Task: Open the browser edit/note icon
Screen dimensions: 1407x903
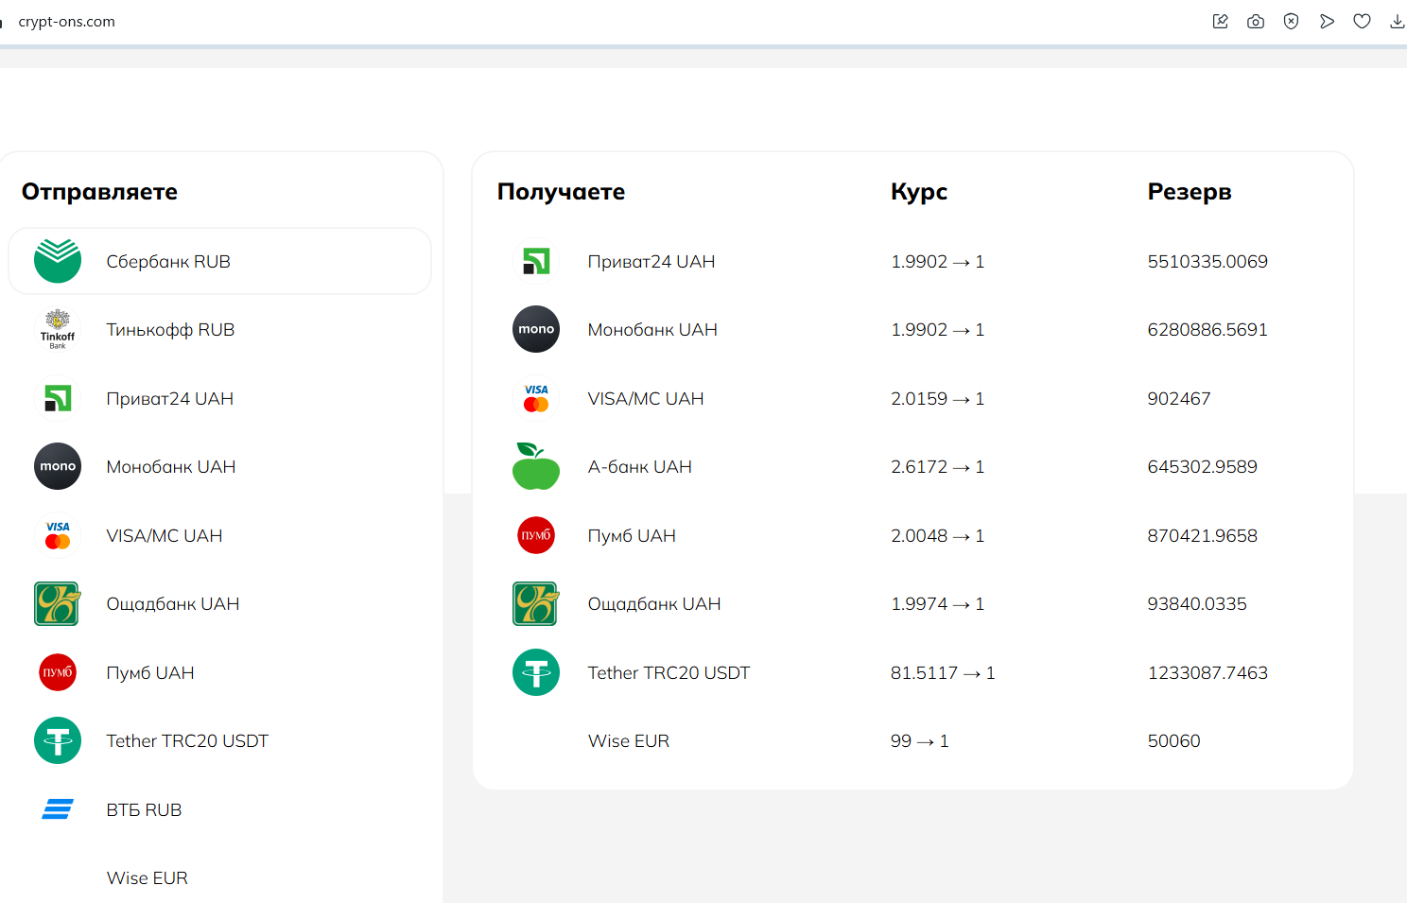Action: click(x=1221, y=21)
